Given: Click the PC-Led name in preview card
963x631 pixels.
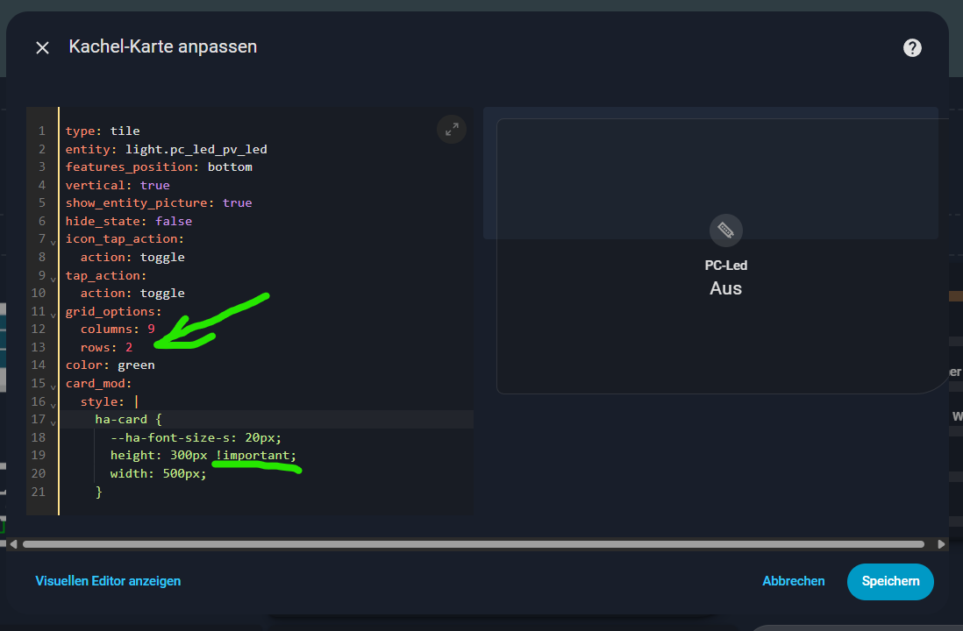Looking at the screenshot, I should pyautogui.click(x=725, y=266).
